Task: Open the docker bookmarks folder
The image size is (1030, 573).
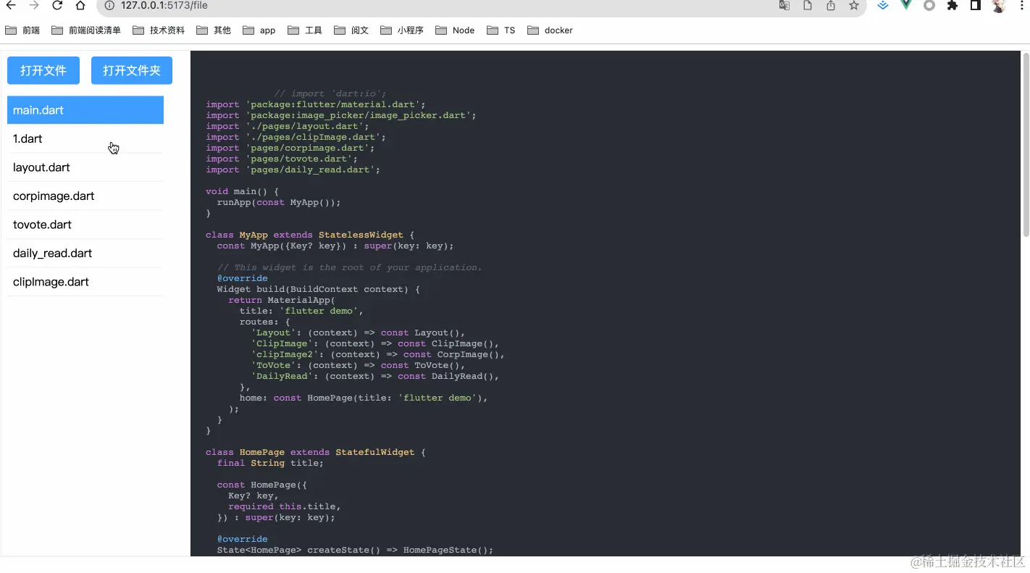Action: 550,30
